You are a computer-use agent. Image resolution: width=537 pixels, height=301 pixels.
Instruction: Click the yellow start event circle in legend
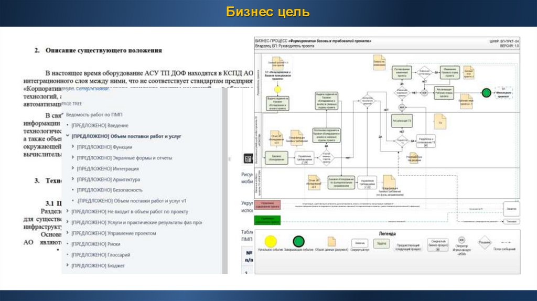coord(270,242)
